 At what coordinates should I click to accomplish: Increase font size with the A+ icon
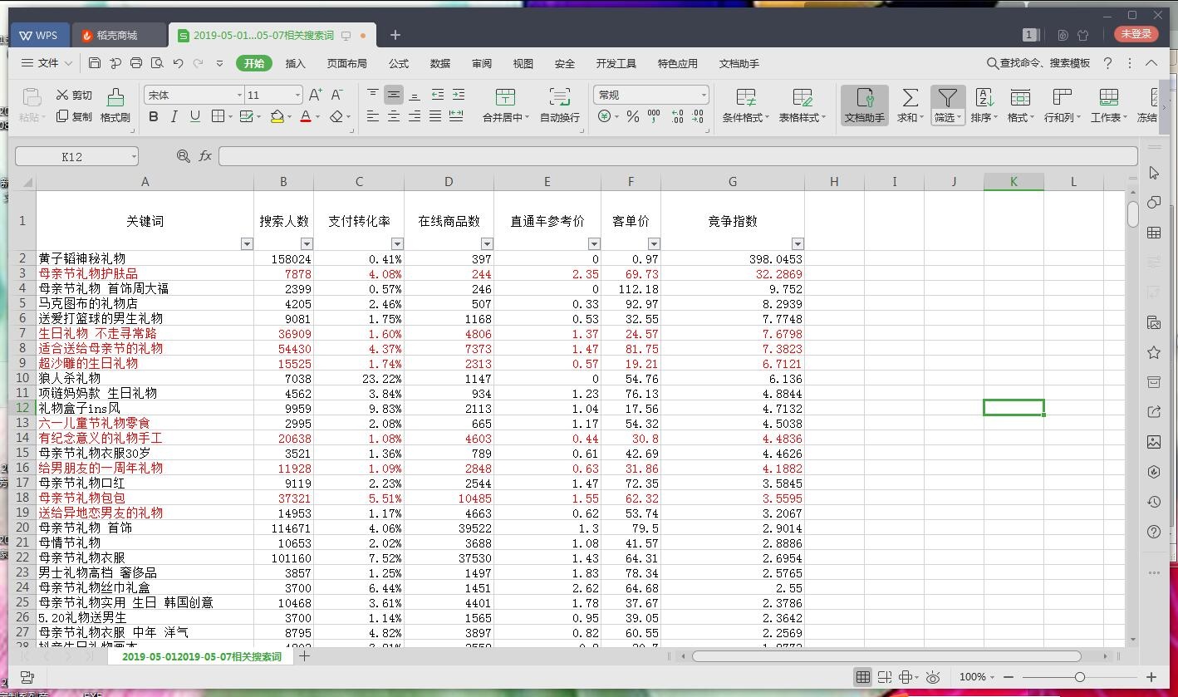[x=315, y=95]
